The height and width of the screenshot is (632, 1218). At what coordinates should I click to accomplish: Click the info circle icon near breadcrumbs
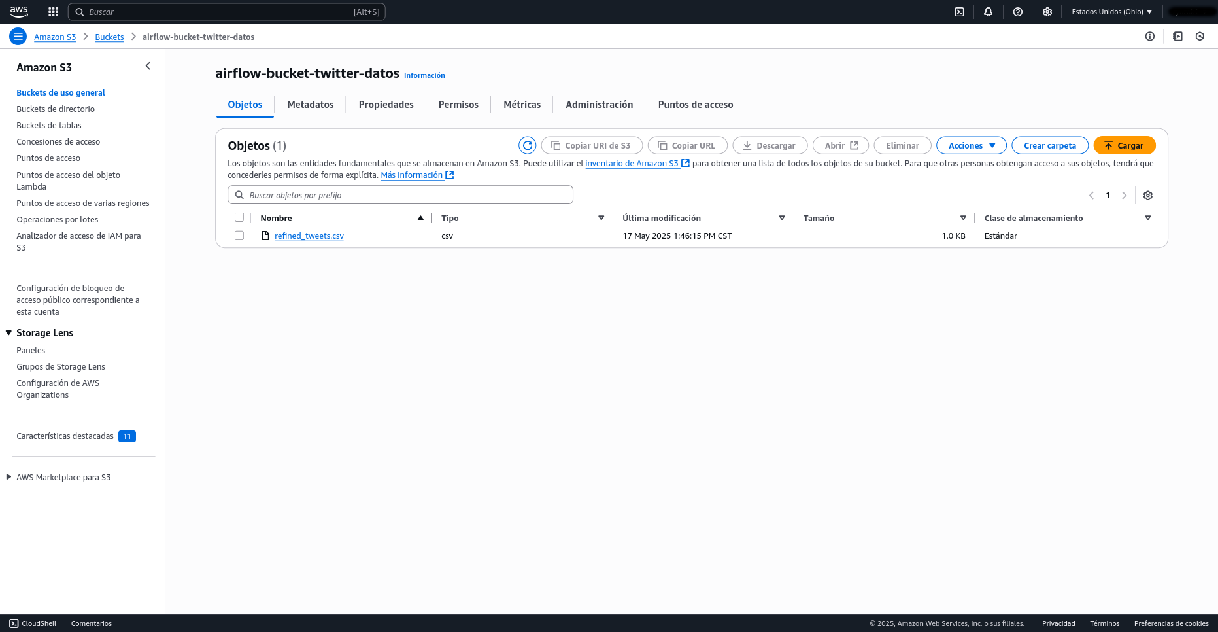[1149, 37]
